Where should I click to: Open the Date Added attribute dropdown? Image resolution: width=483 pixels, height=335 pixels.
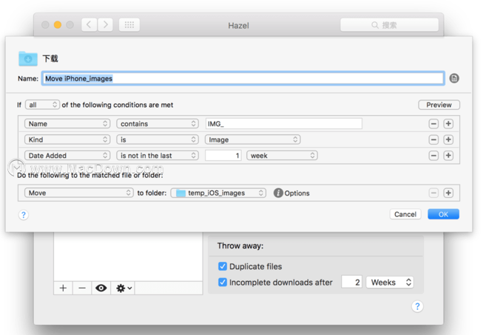pos(67,156)
